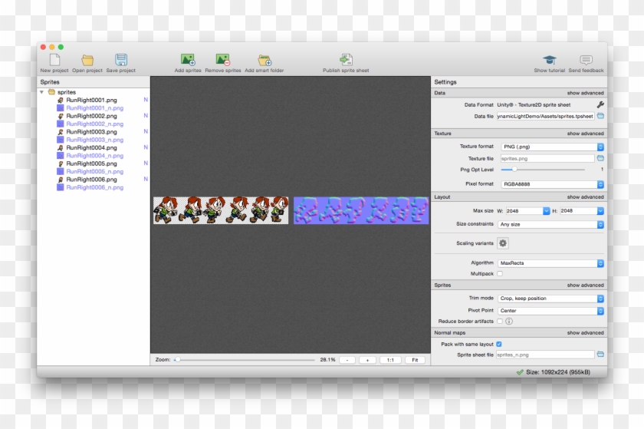The image size is (644, 429).
Task: Collapse the sprites folder tree
Action: pos(42,92)
